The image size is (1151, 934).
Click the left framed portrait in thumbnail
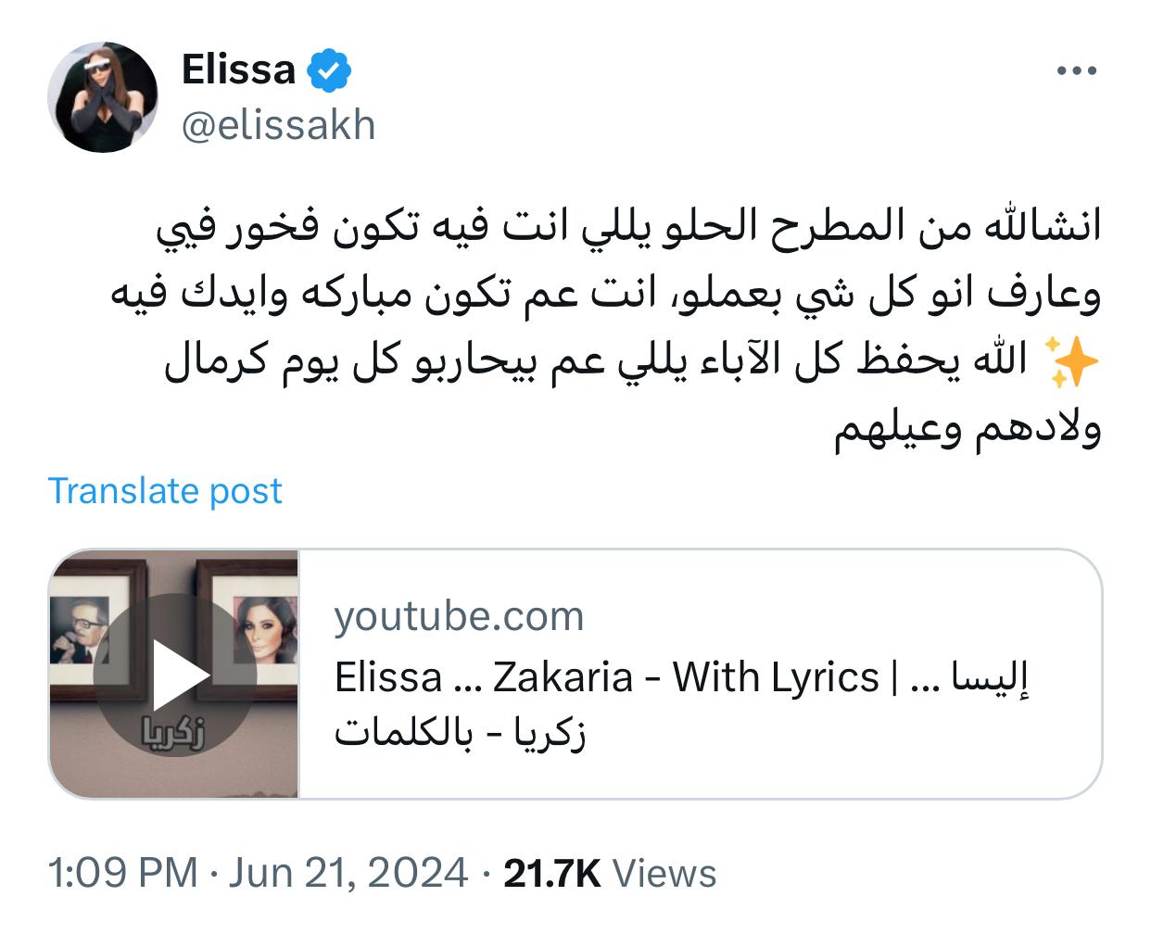[83, 630]
